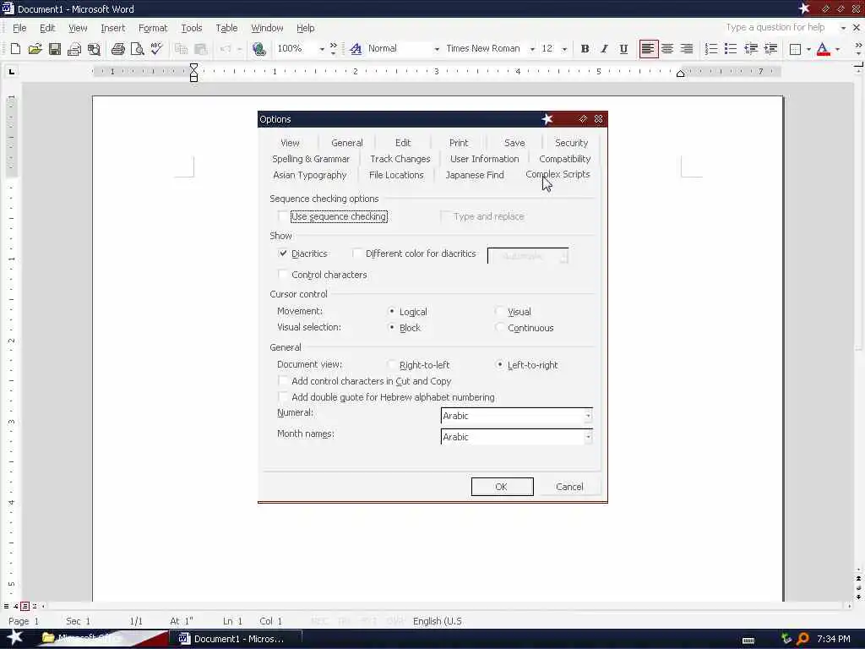Click the E-mail toolbar icon
The height and width of the screenshot is (649, 865).
point(74,49)
